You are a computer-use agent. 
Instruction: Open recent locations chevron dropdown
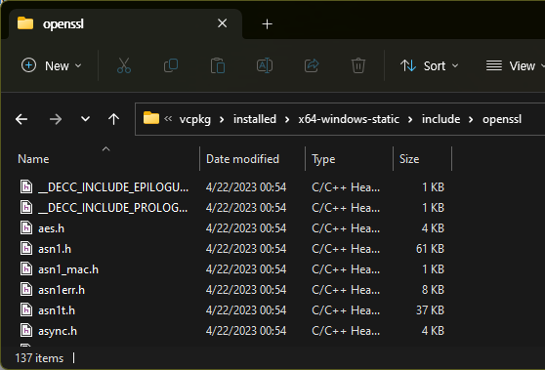pyautogui.click(x=85, y=119)
